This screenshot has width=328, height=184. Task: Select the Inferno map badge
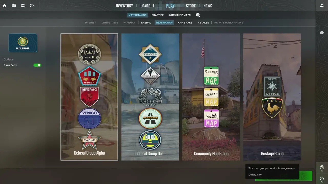(x=89, y=97)
